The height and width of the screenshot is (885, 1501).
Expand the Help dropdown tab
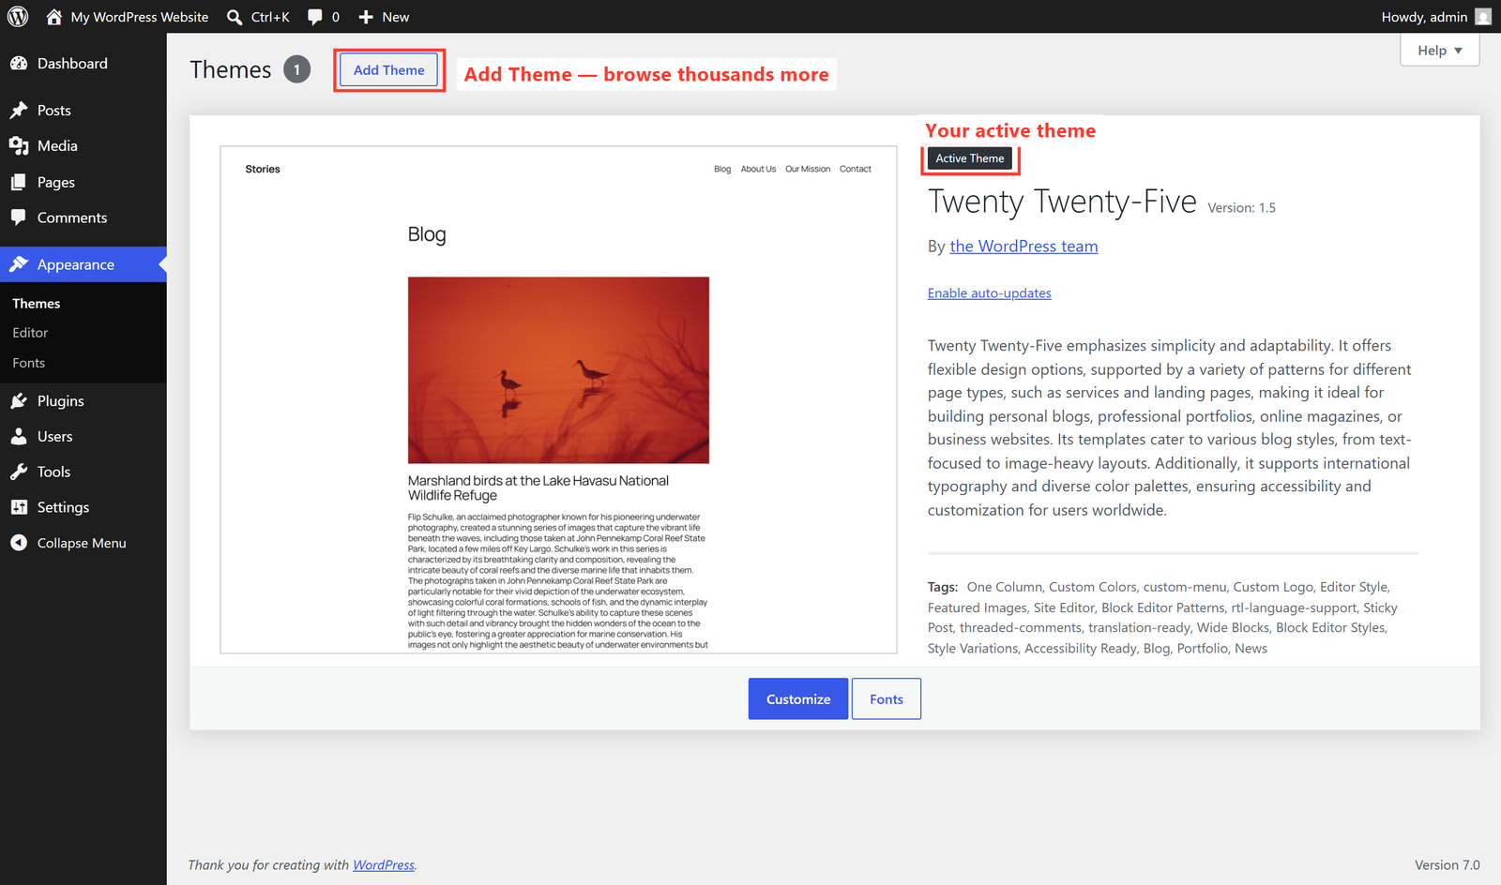[1439, 51]
